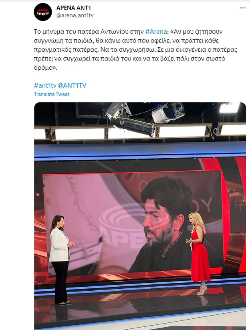Click the ΑΡΕΝΑ ANT1 profile avatar
The width and height of the screenshot is (250, 330).
tap(43, 12)
